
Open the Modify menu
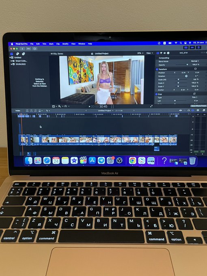click(65, 44)
